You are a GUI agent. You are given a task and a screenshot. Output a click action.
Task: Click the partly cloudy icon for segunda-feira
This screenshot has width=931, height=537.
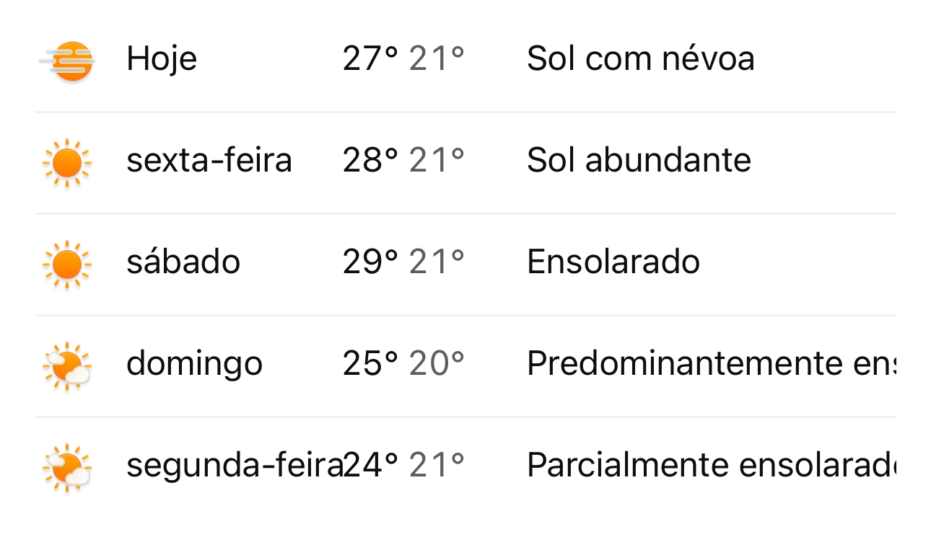tap(67, 468)
